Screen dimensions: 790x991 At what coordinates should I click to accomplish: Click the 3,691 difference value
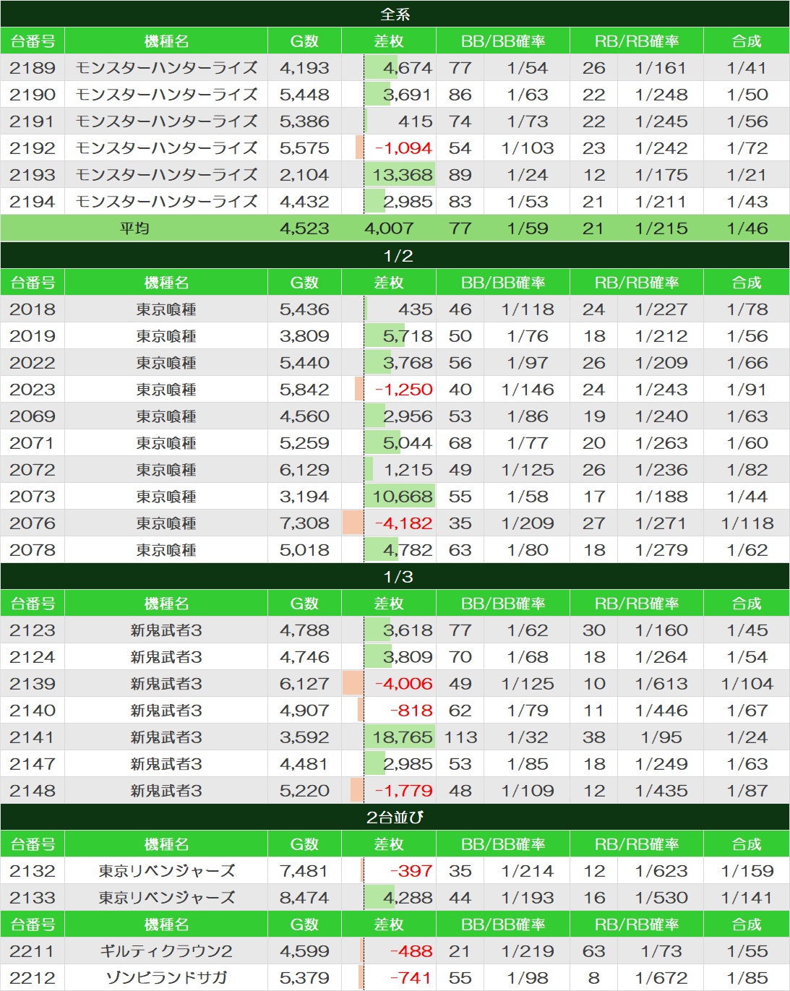coord(408,95)
